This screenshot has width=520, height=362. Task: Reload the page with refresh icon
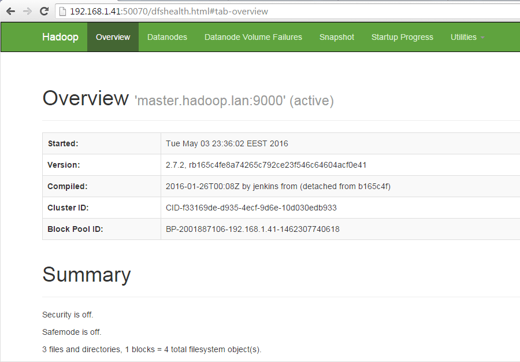pos(44,12)
